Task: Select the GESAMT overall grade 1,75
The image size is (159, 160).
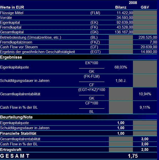Action: [133, 156]
